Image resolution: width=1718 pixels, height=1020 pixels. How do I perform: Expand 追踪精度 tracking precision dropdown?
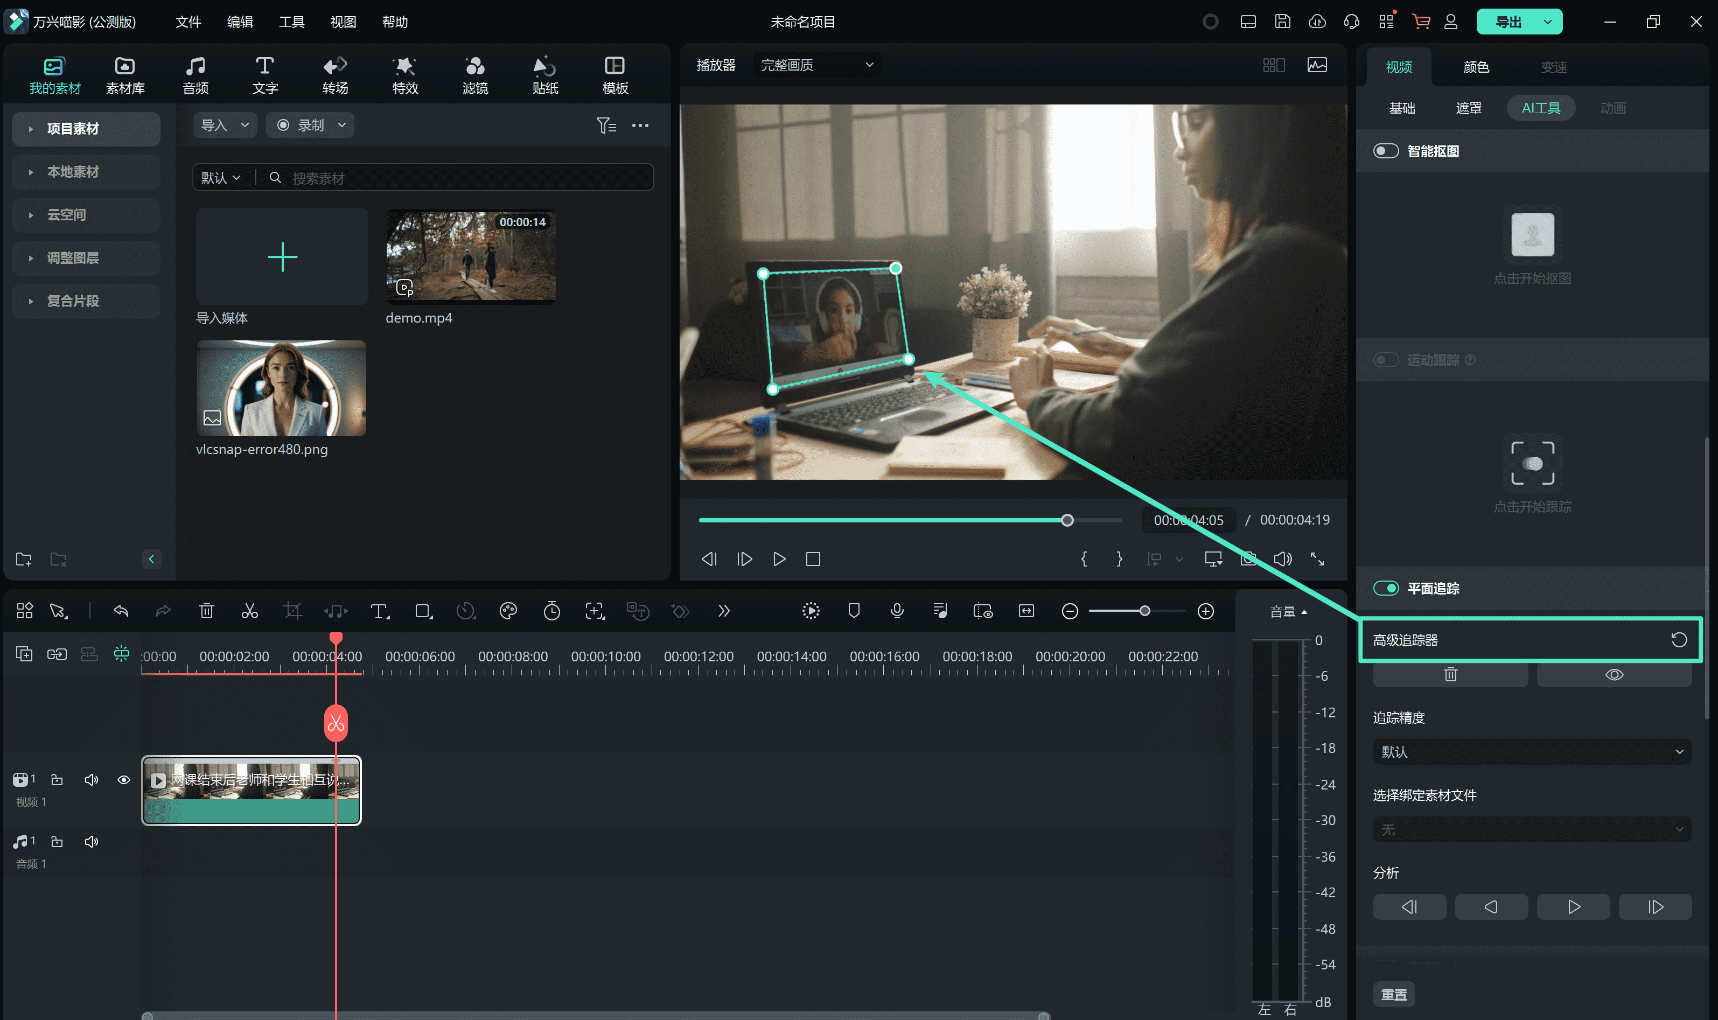1532,752
